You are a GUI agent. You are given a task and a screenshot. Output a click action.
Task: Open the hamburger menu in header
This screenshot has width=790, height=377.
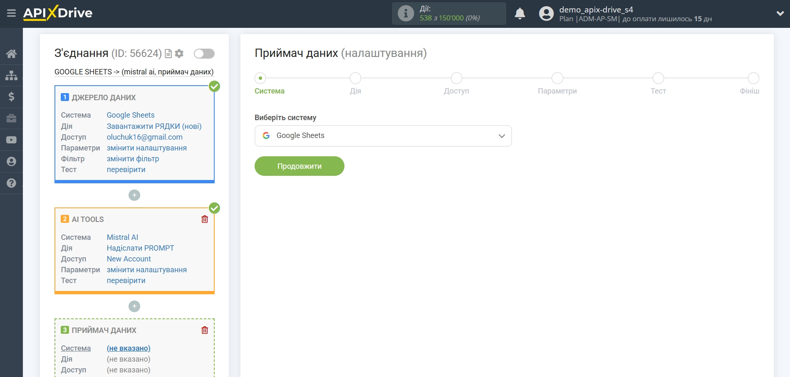(11, 13)
